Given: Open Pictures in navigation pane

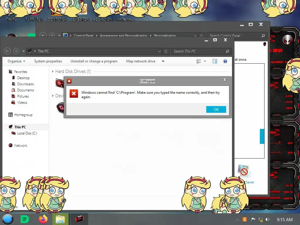Looking at the screenshot, I should pyautogui.click(x=23, y=96).
